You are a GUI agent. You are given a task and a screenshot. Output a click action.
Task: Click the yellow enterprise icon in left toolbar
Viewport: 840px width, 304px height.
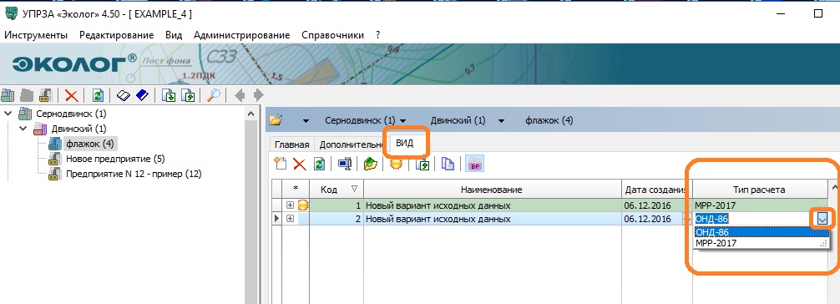[x=46, y=96]
